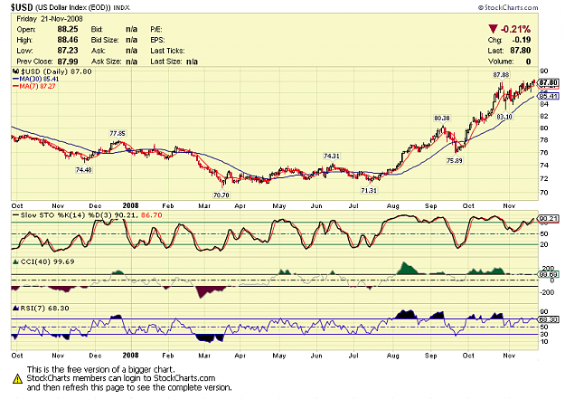Image resolution: width=565 pixels, height=399 pixels.
Task: Click the 'EPS:' label
Action: pos(157,40)
